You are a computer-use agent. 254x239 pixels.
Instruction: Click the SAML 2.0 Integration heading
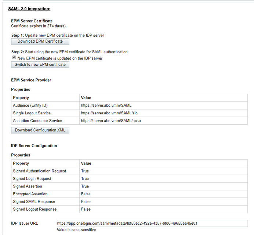tap(29, 8)
